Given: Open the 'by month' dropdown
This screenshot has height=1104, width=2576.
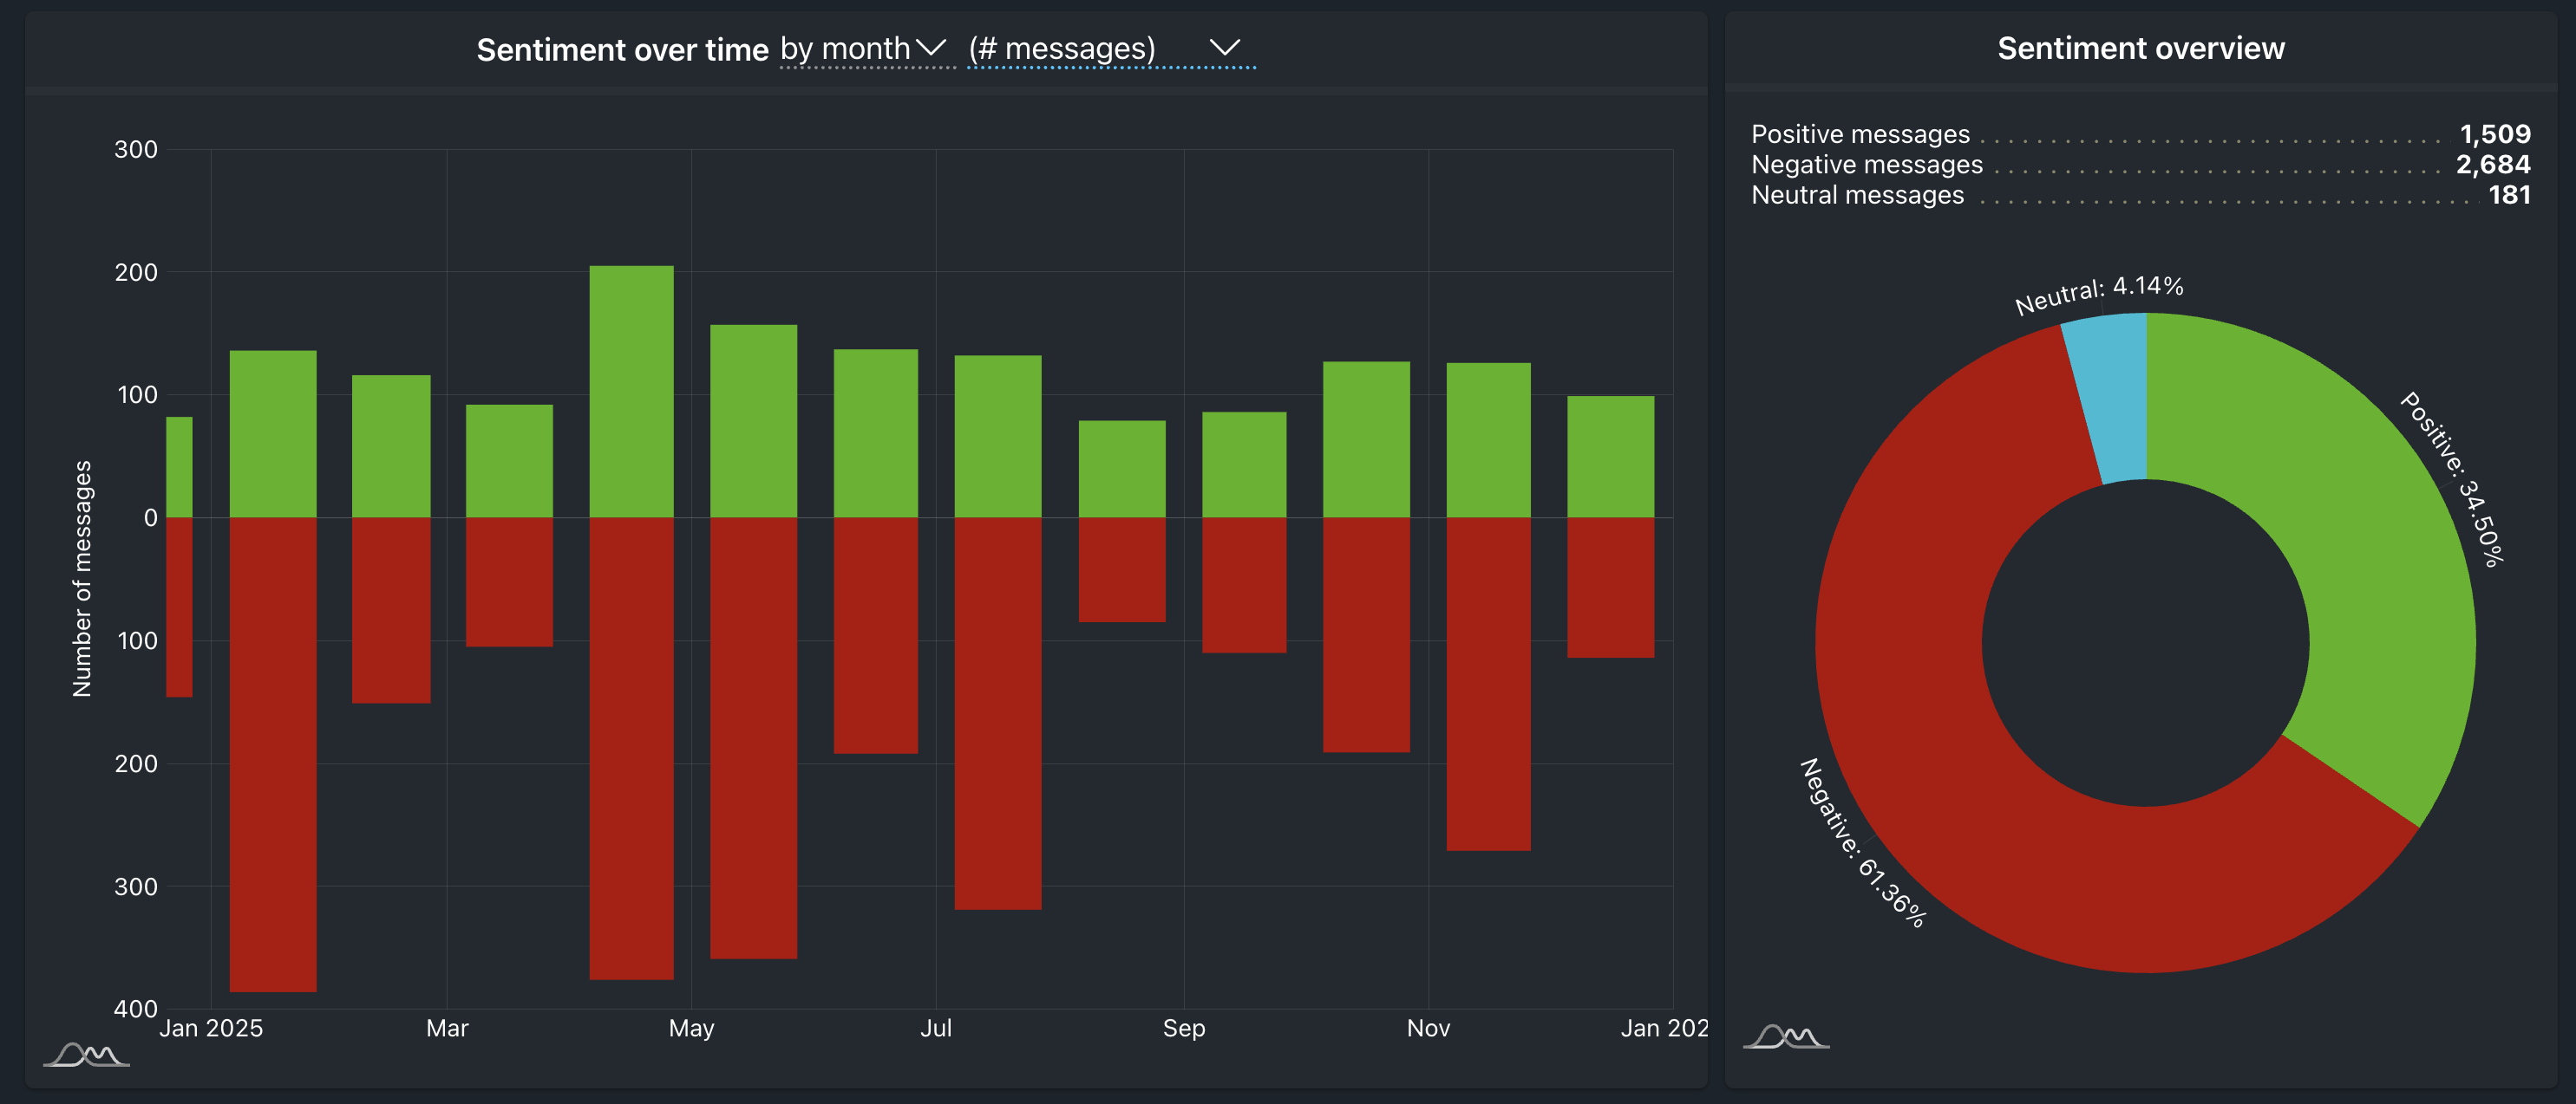Looking at the screenshot, I should (x=845, y=49).
